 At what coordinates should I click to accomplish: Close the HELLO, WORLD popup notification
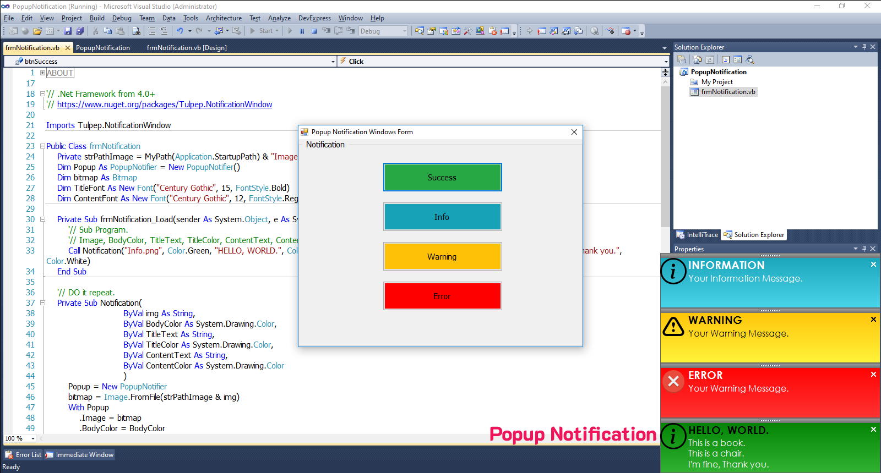[873, 430]
